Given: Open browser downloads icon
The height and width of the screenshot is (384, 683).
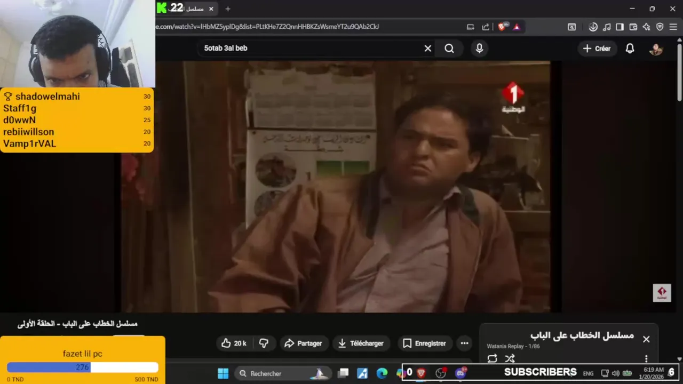Looking at the screenshot, I should click(593, 27).
